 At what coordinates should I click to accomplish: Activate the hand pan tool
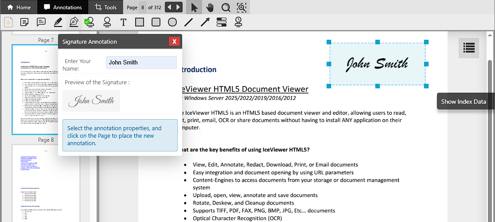tap(210, 7)
